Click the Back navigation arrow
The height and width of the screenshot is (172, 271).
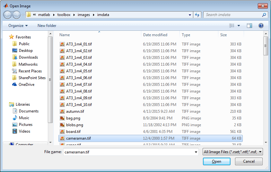(7, 15)
